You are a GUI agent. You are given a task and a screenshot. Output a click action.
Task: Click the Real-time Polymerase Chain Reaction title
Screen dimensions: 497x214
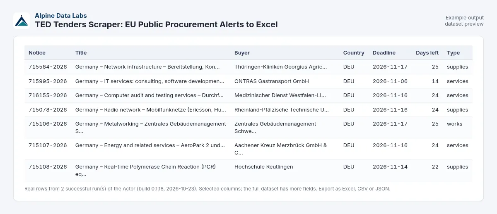146,171
